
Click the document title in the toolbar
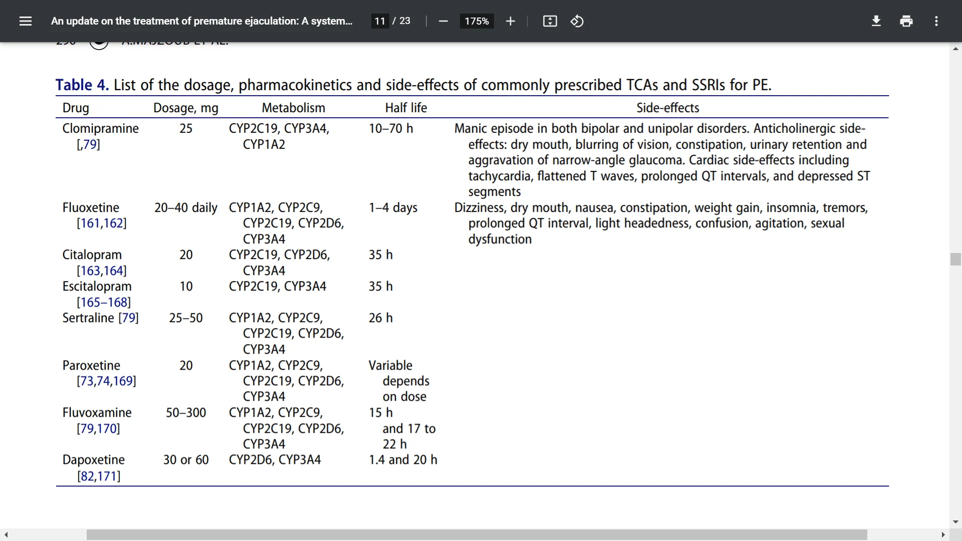tap(201, 21)
